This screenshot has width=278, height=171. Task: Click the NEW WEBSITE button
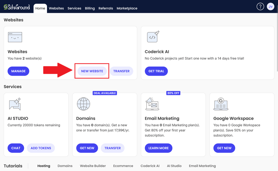pyautogui.click(x=92, y=71)
